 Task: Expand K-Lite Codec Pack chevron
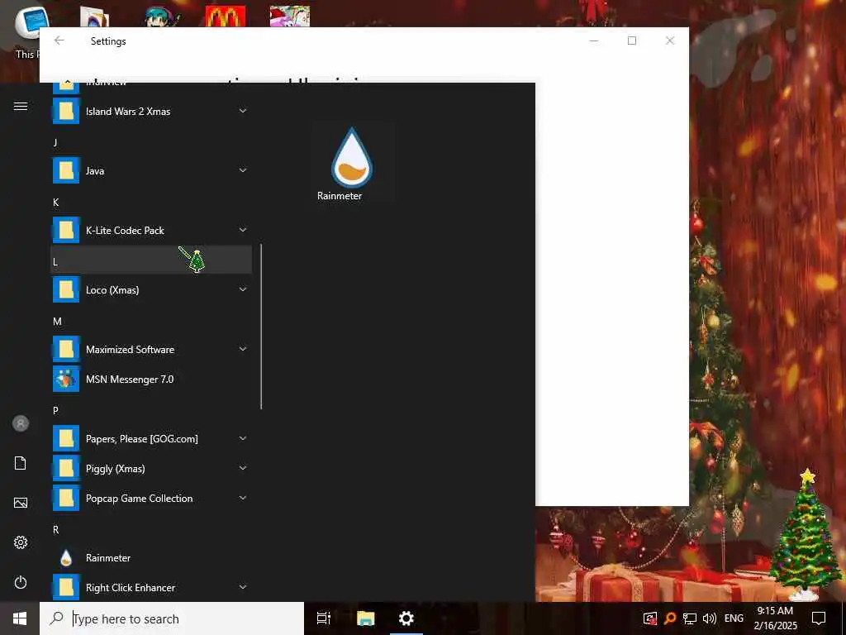243,230
